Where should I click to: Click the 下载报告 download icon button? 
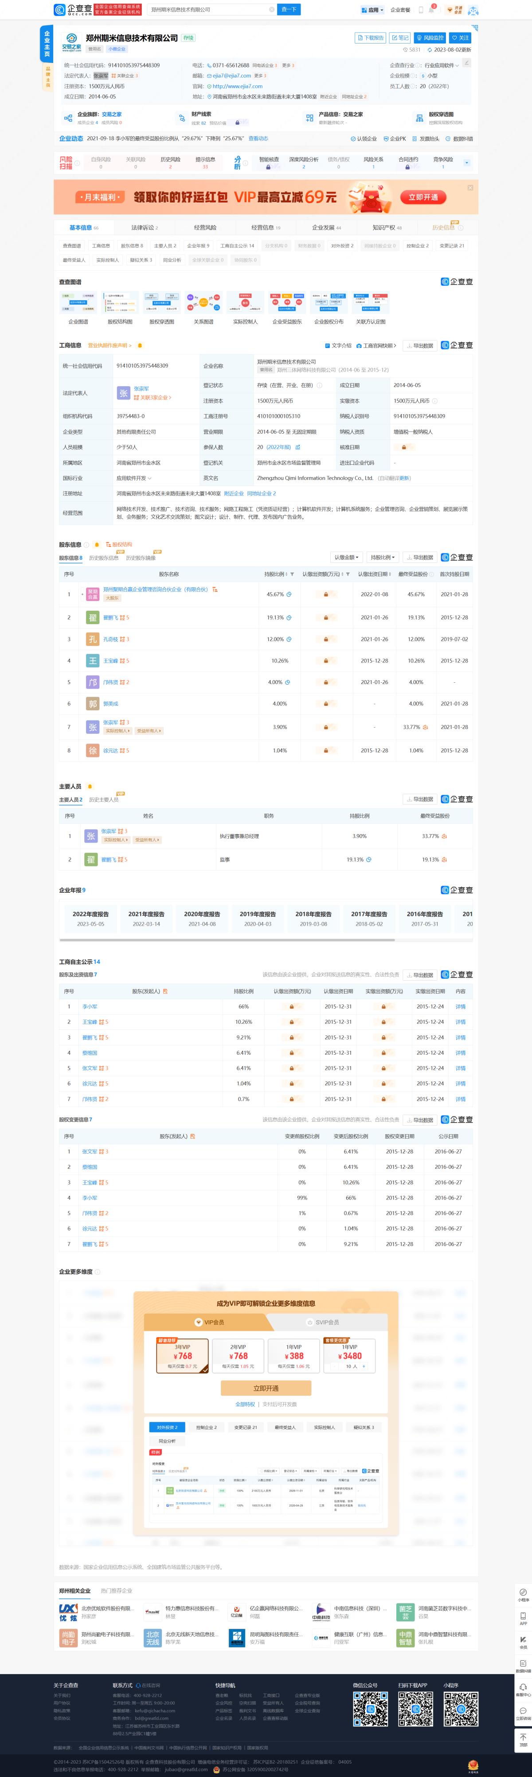(370, 38)
